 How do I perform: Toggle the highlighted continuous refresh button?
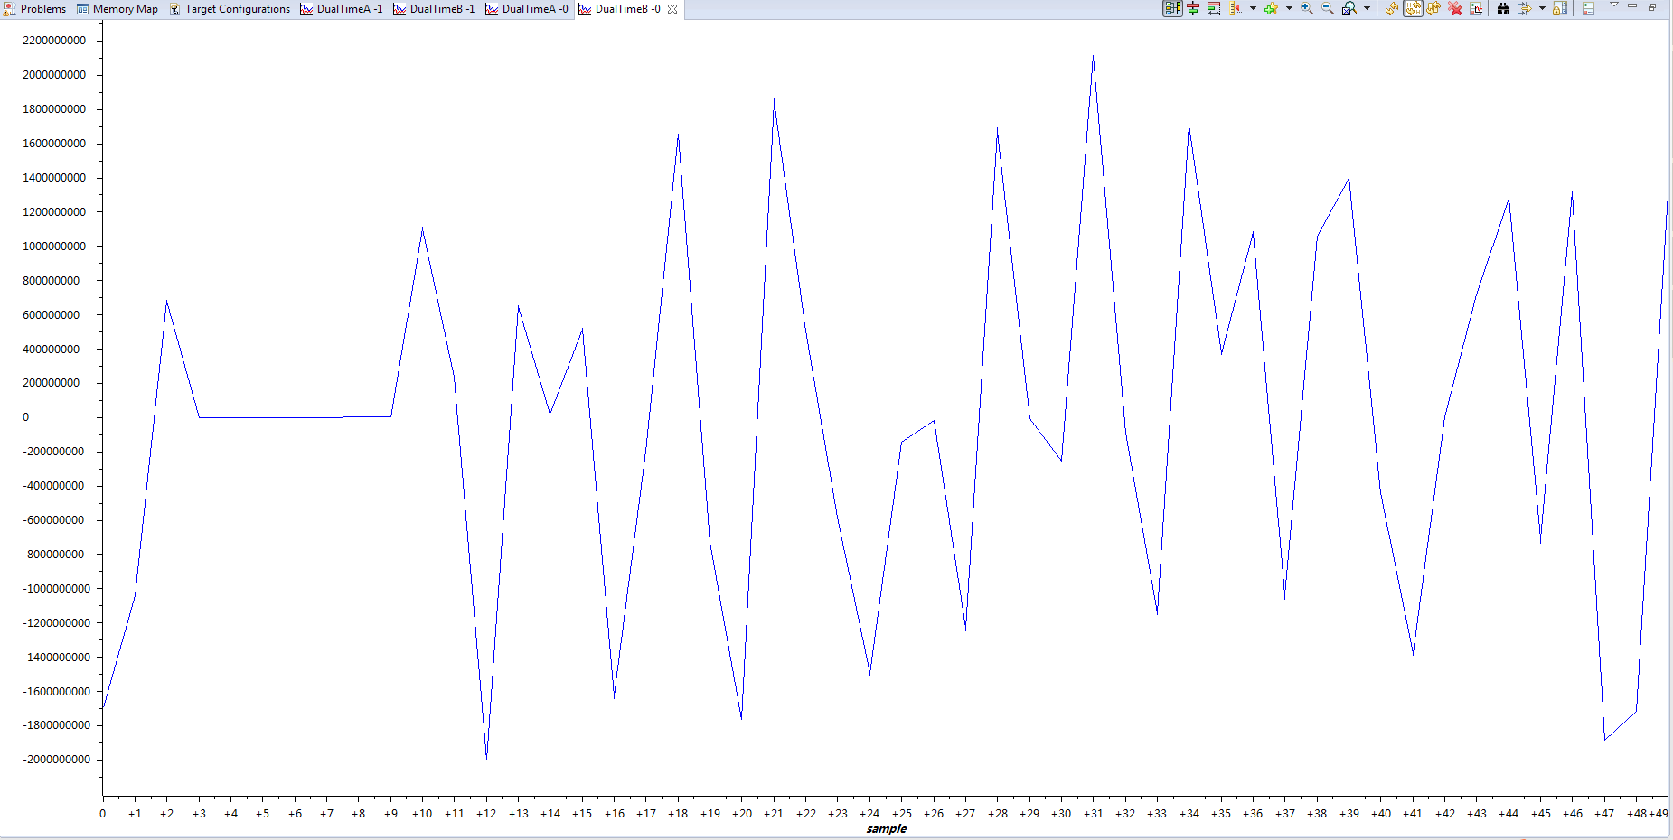click(1413, 8)
